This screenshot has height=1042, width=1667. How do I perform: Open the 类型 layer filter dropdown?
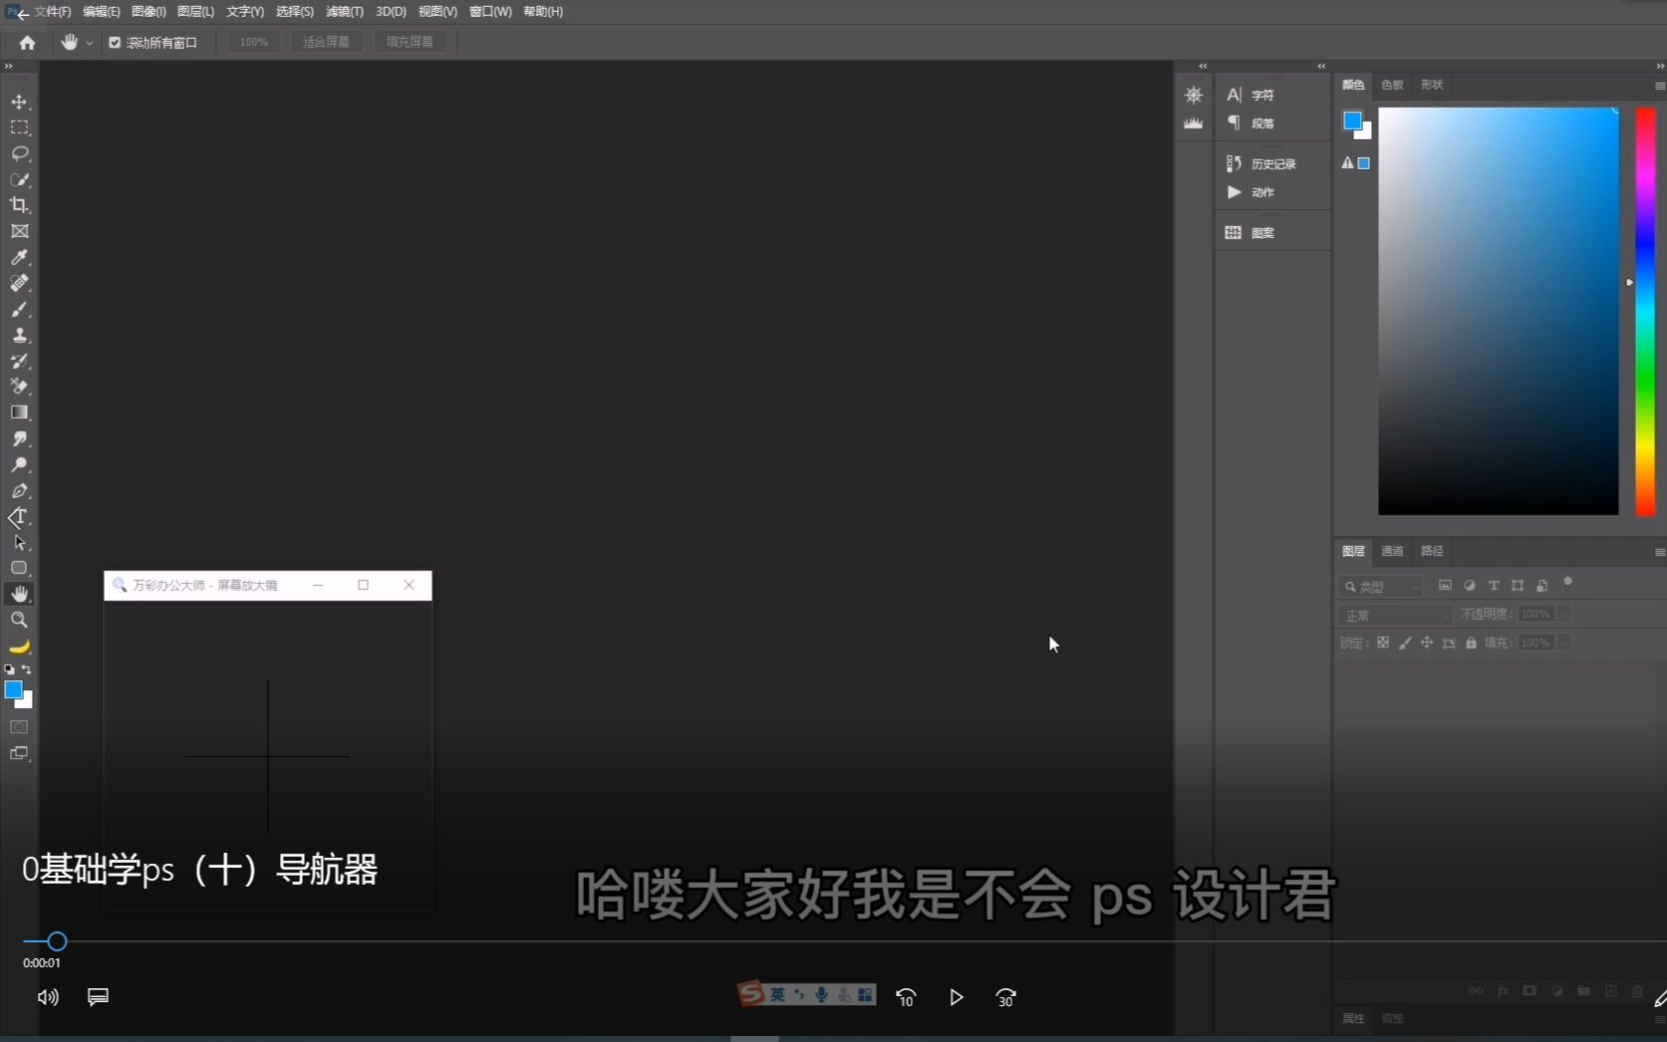(x=1381, y=587)
